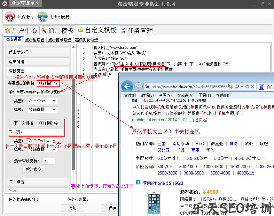Click the 打开浏览器 browser icon

[43, 17]
